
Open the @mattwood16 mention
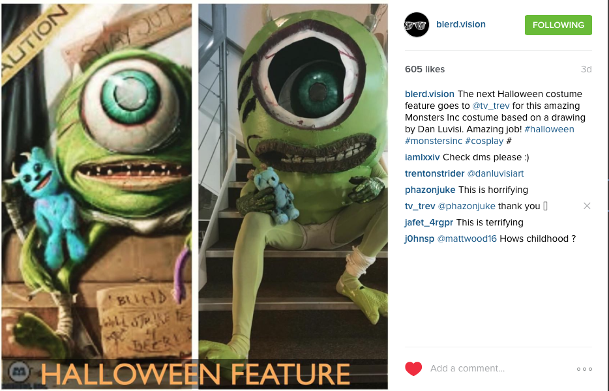[467, 239]
